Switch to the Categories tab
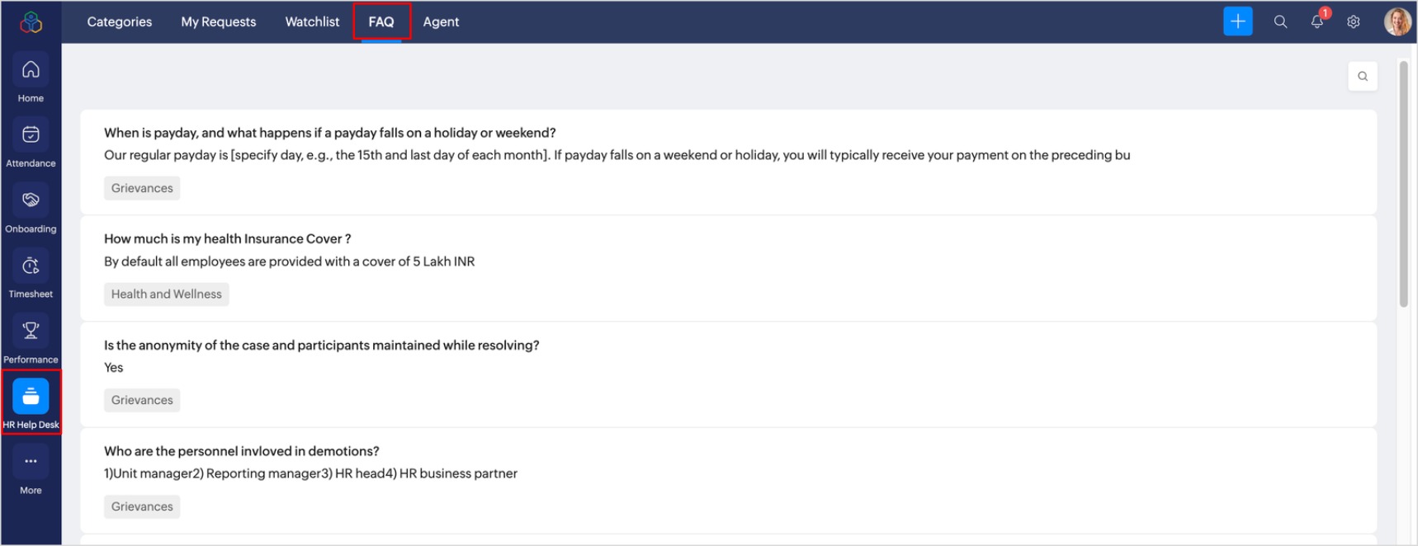 (x=120, y=22)
